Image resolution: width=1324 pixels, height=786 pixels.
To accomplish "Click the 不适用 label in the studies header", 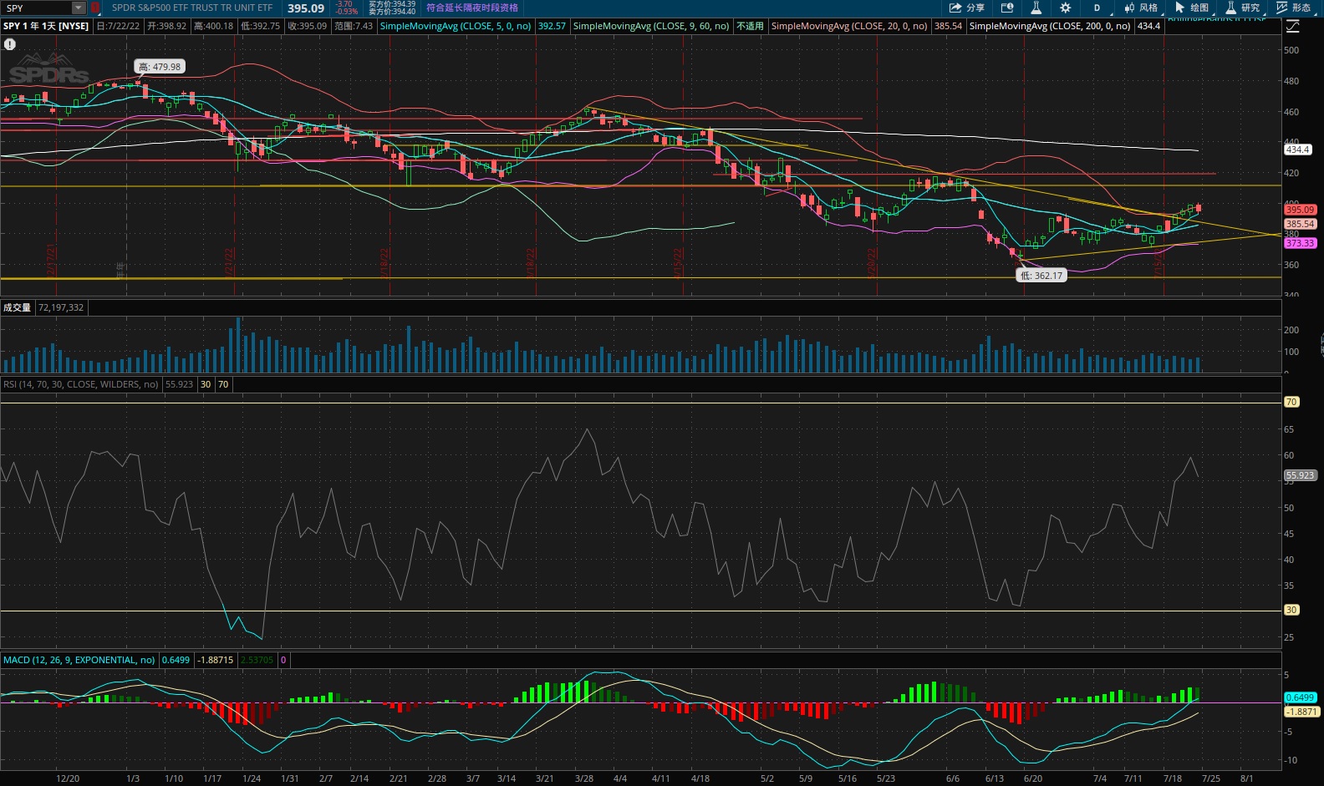I will click(x=750, y=26).
